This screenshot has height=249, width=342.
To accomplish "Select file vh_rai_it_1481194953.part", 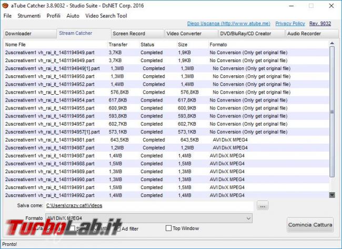I will pyautogui.click(x=166, y=92).
